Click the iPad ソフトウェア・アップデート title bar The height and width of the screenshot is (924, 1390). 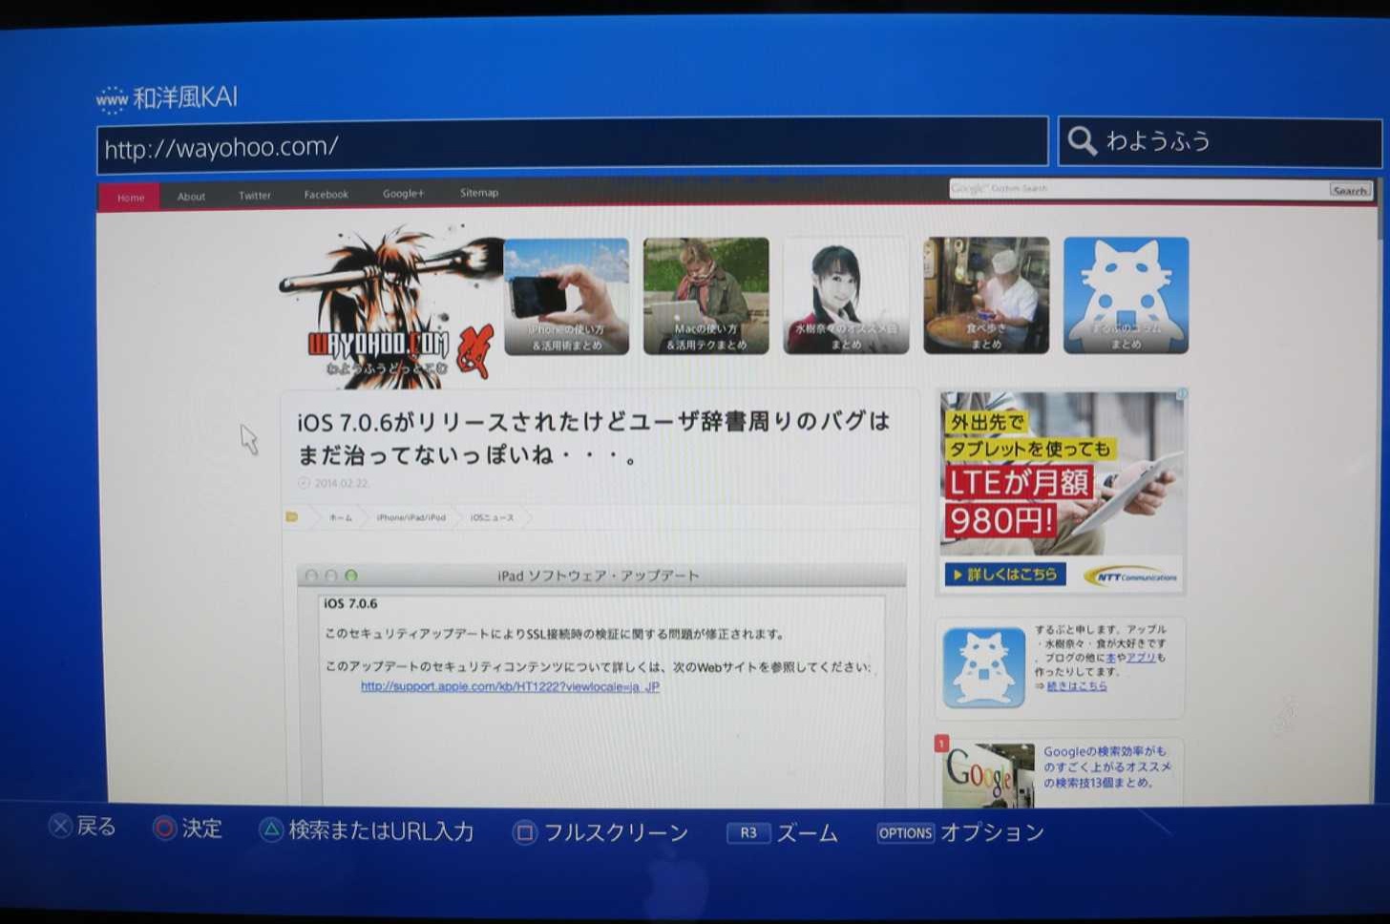coord(601,576)
